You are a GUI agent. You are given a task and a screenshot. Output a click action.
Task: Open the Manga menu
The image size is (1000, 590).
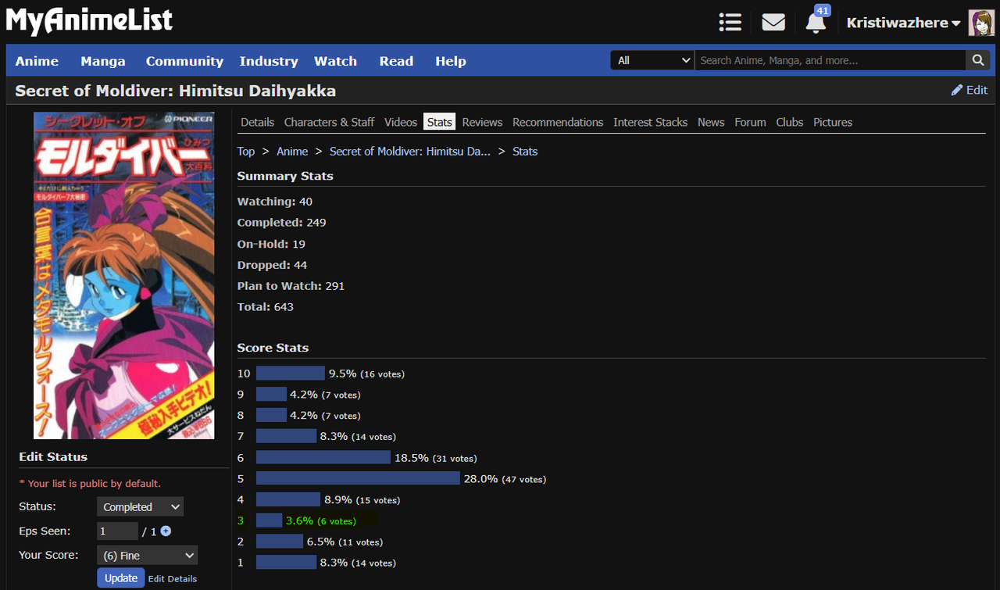(102, 61)
